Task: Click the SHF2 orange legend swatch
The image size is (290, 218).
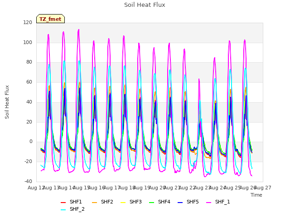Action: 94,203
